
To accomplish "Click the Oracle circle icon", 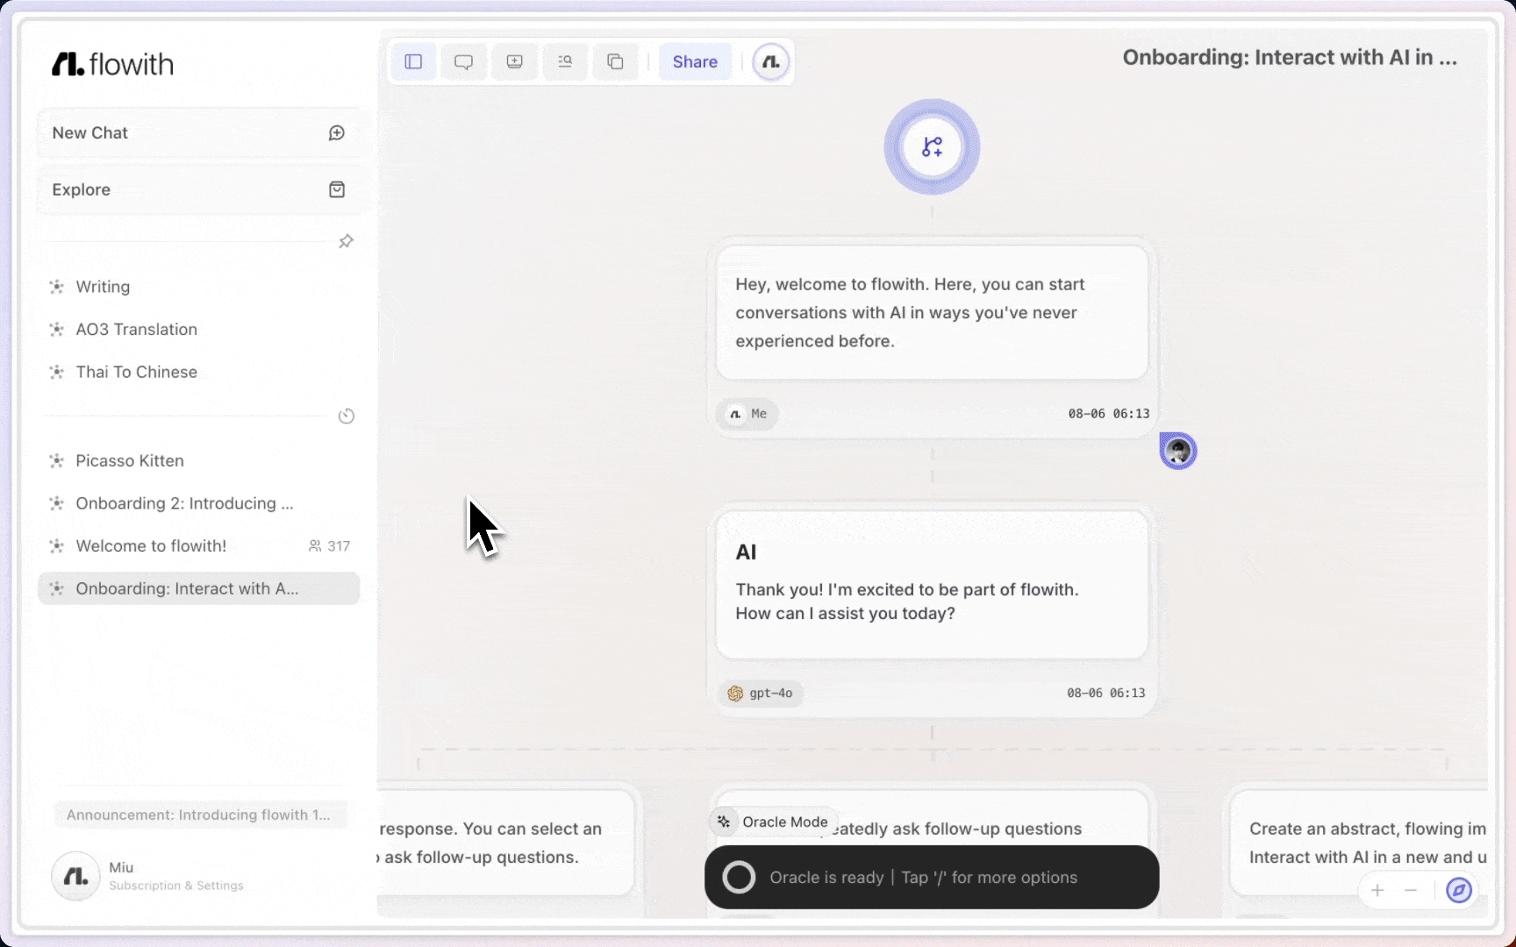I will point(739,877).
